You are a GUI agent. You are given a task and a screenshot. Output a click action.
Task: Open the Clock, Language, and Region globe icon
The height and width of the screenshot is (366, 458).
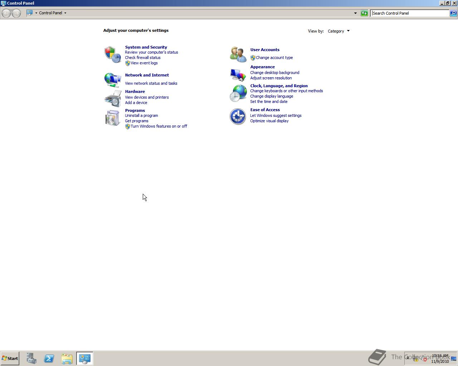[238, 94]
